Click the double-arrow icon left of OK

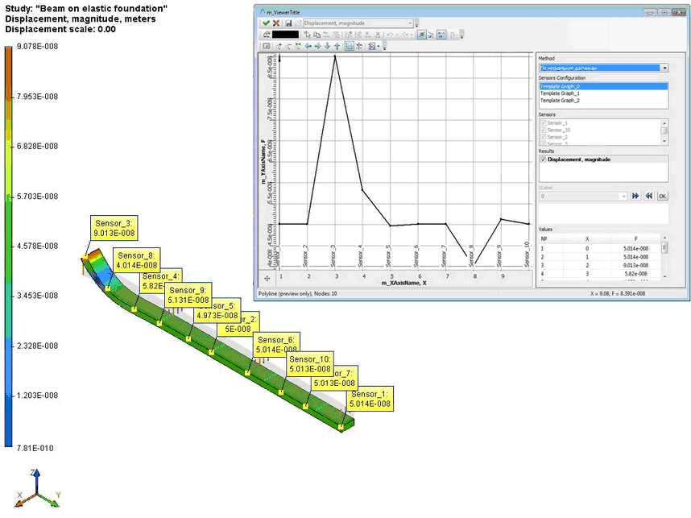click(648, 196)
